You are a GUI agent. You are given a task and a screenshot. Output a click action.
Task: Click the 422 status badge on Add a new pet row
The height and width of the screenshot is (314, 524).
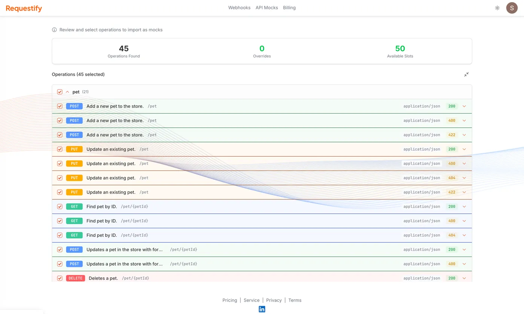coord(452,135)
